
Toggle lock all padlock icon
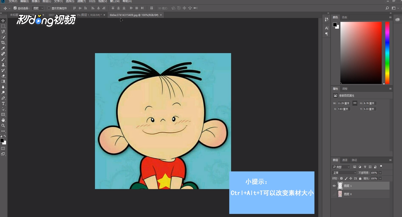point(360,178)
